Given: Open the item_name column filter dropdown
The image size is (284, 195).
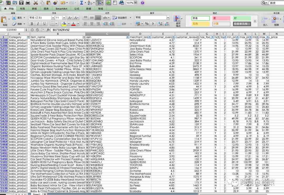Looking at the screenshot, I should coord(84,37).
